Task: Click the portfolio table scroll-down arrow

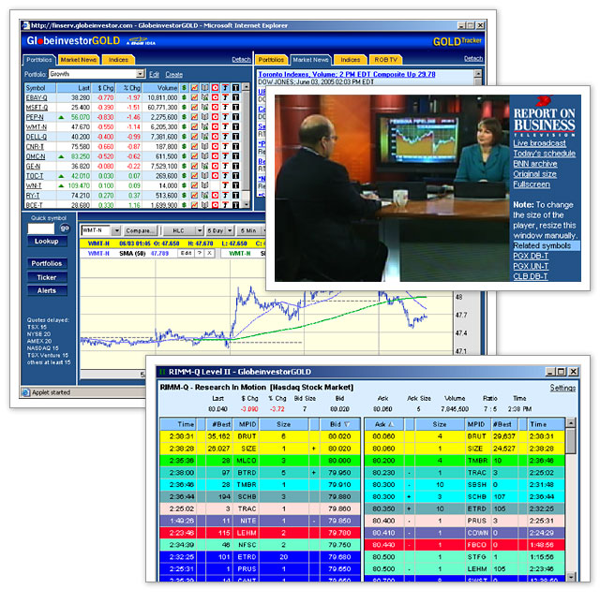Action: pyautogui.click(x=246, y=204)
